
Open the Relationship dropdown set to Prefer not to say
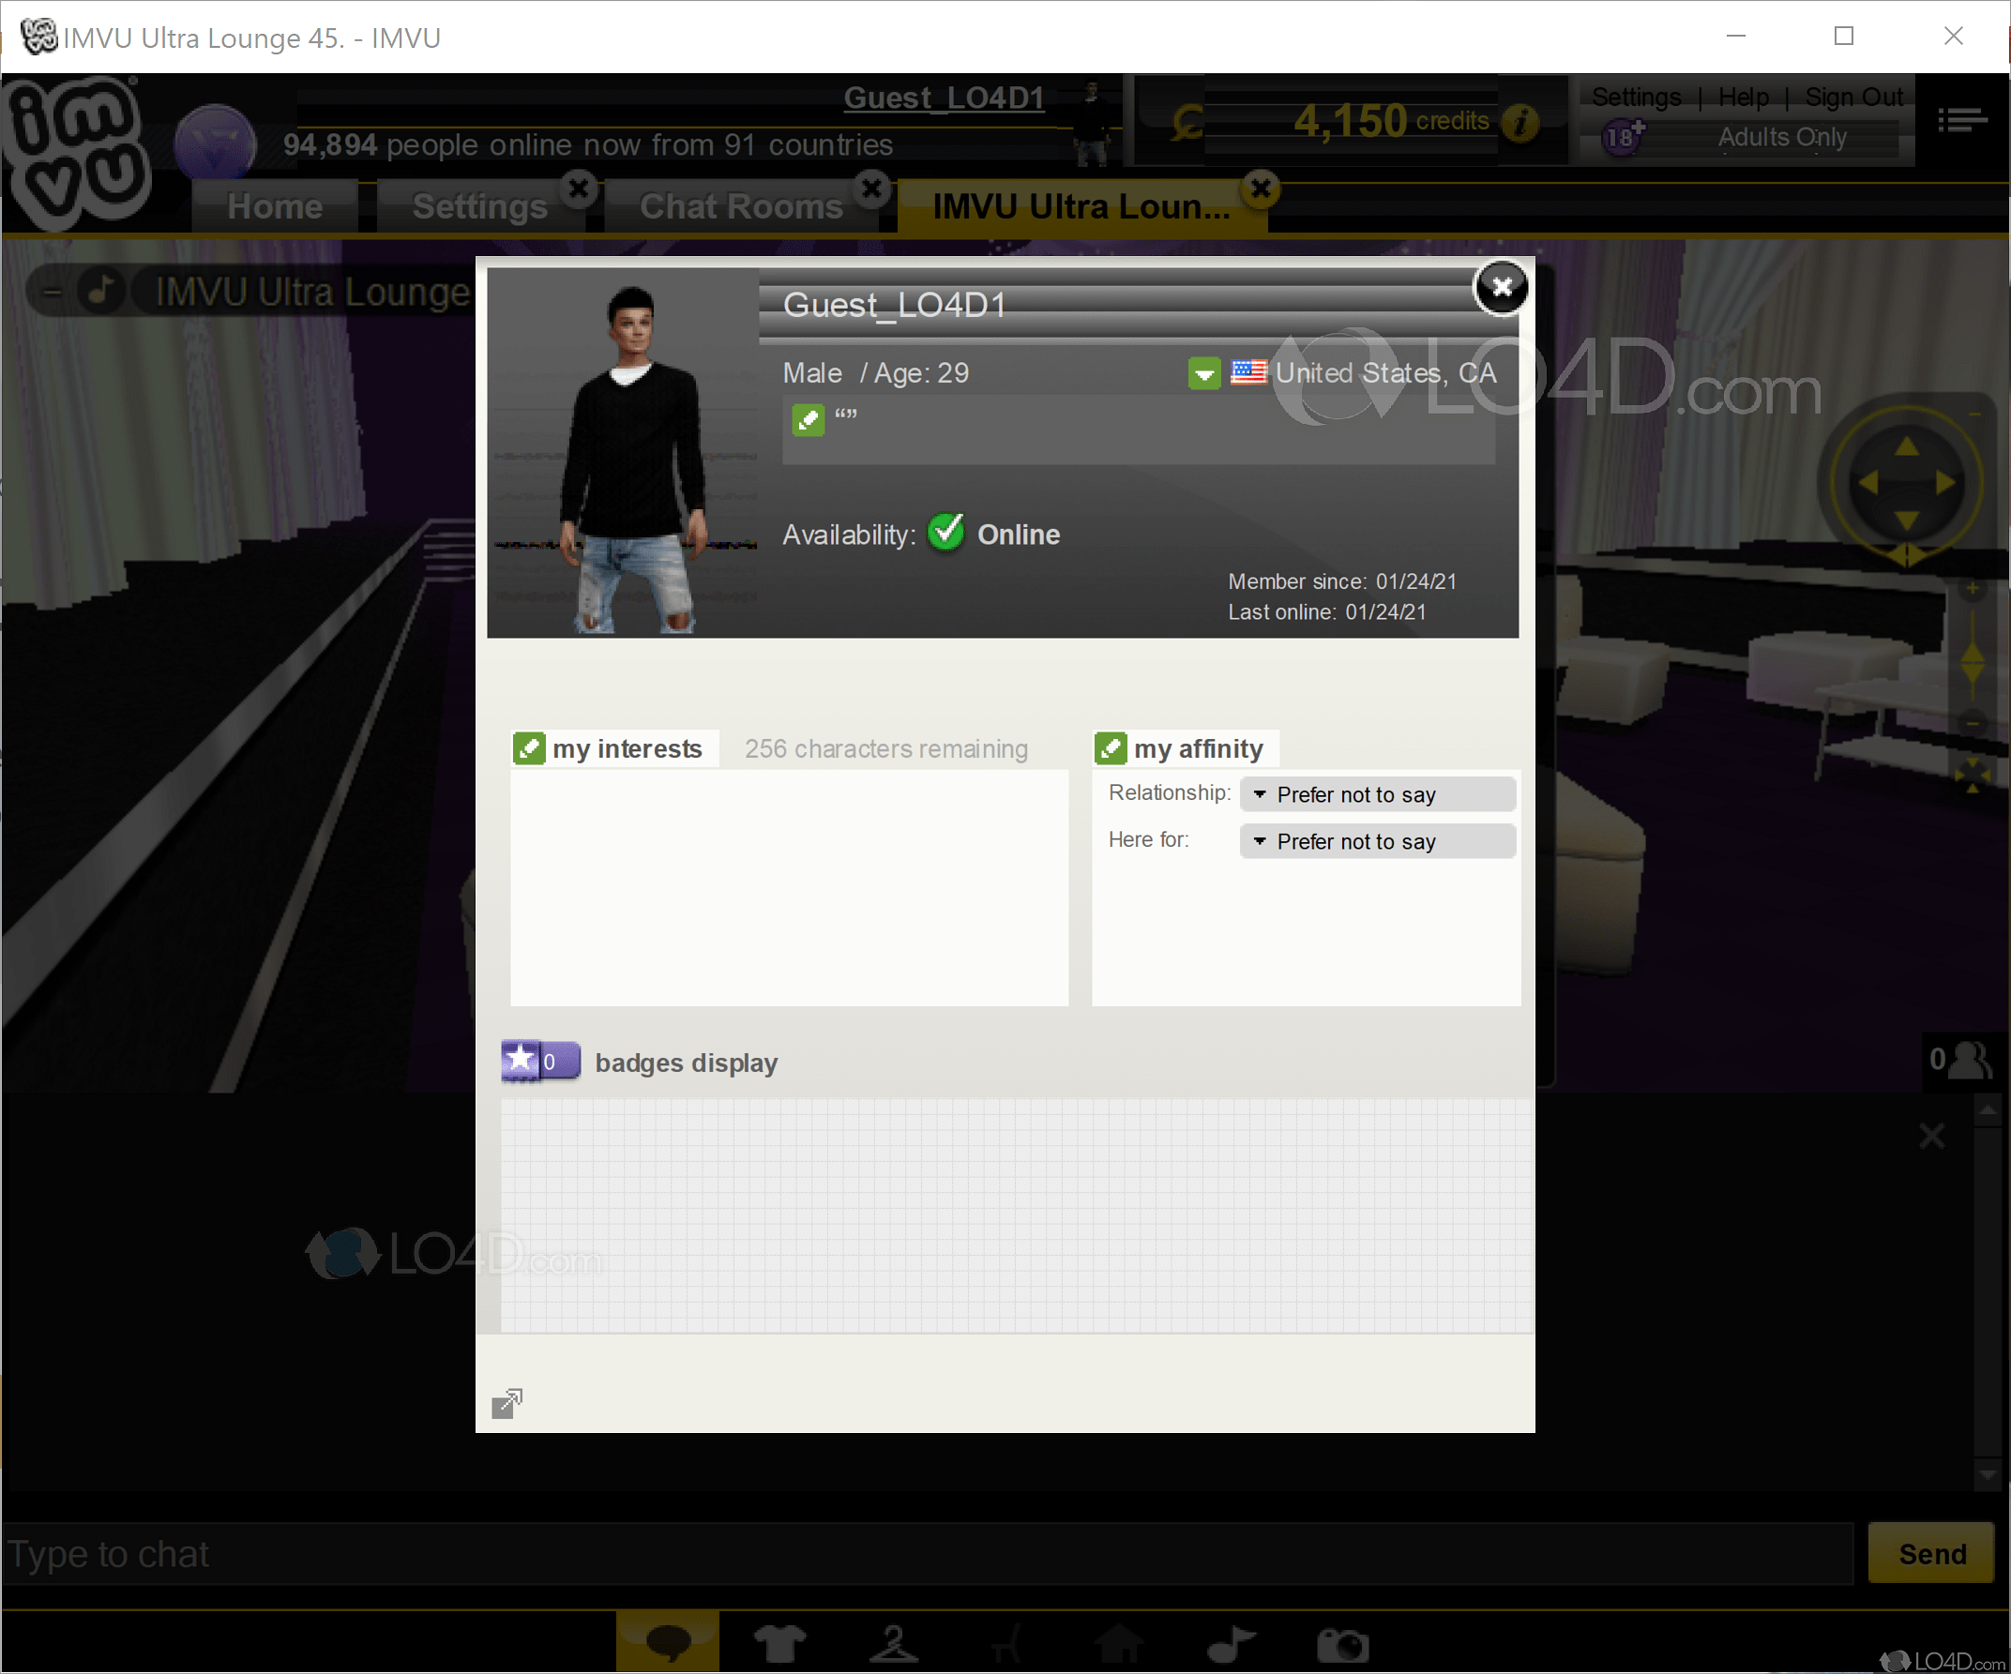tap(1377, 794)
